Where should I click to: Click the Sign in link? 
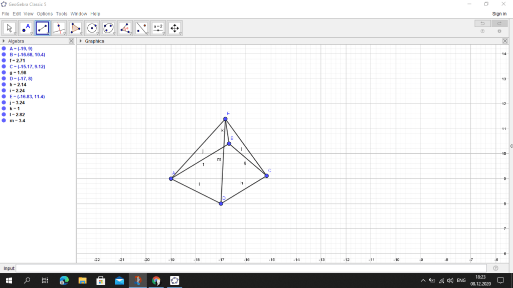(499, 14)
